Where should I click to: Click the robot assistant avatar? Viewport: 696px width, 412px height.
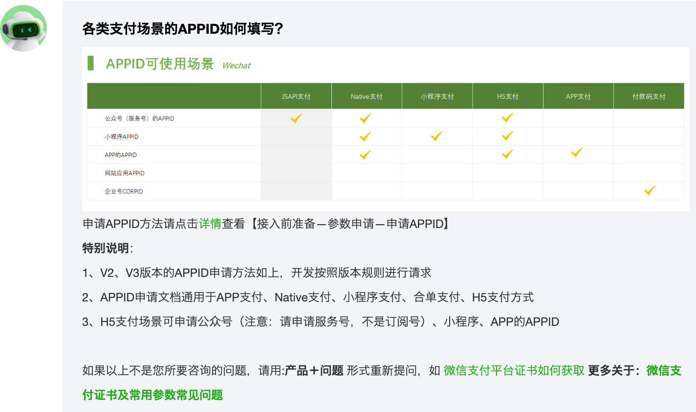(23, 28)
